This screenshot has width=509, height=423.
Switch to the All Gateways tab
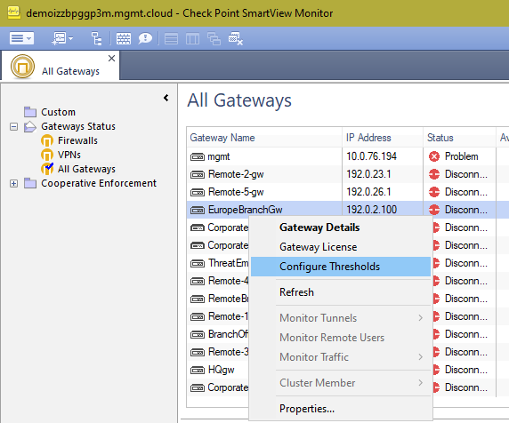[x=61, y=66]
